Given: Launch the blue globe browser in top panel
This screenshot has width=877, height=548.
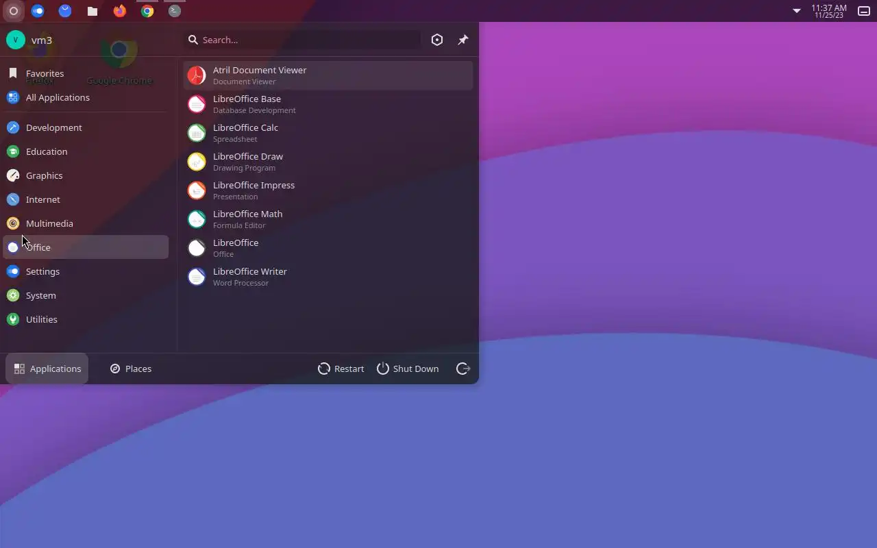Looking at the screenshot, I should tap(65, 11).
